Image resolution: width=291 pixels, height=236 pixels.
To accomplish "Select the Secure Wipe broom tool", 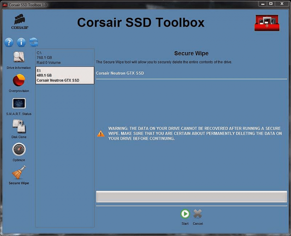I will (19, 172).
